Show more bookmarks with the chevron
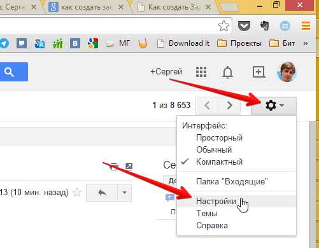 (306, 43)
